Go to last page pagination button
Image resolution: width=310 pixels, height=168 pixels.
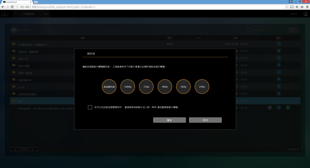point(35,149)
